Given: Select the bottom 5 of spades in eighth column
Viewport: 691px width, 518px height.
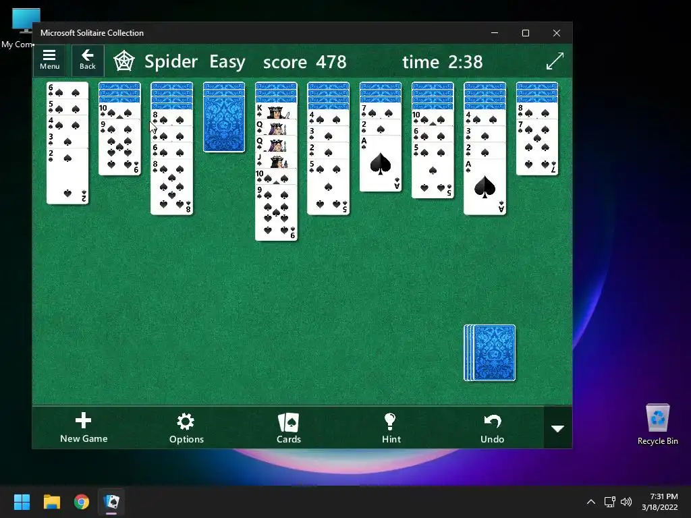Looking at the screenshot, I should [x=433, y=170].
